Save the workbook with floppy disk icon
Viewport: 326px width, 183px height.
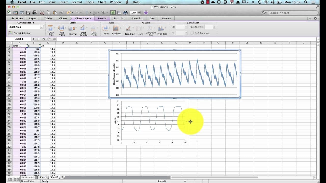tap(28, 12)
